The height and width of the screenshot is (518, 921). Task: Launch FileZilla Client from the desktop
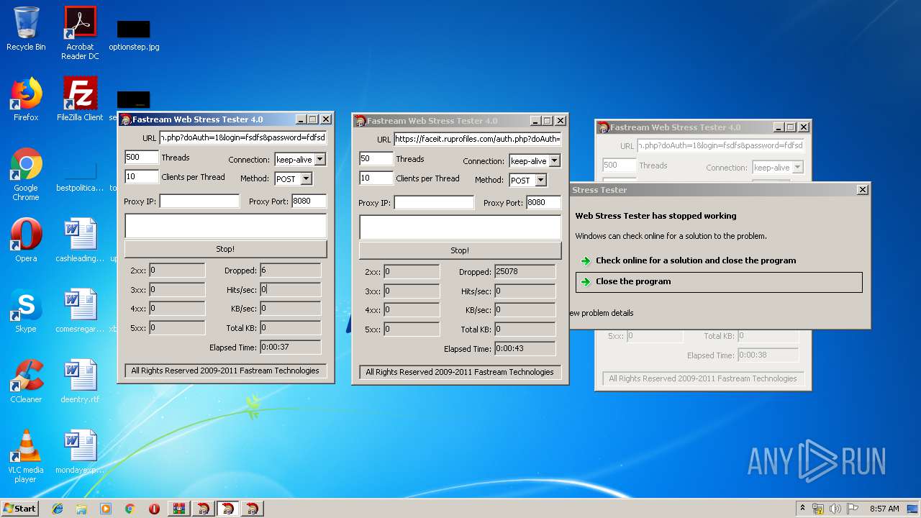80,99
